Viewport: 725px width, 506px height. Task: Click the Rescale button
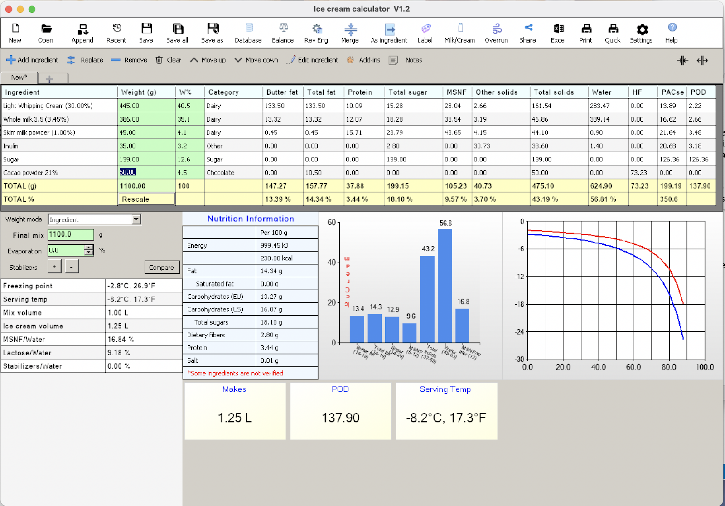tap(146, 199)
